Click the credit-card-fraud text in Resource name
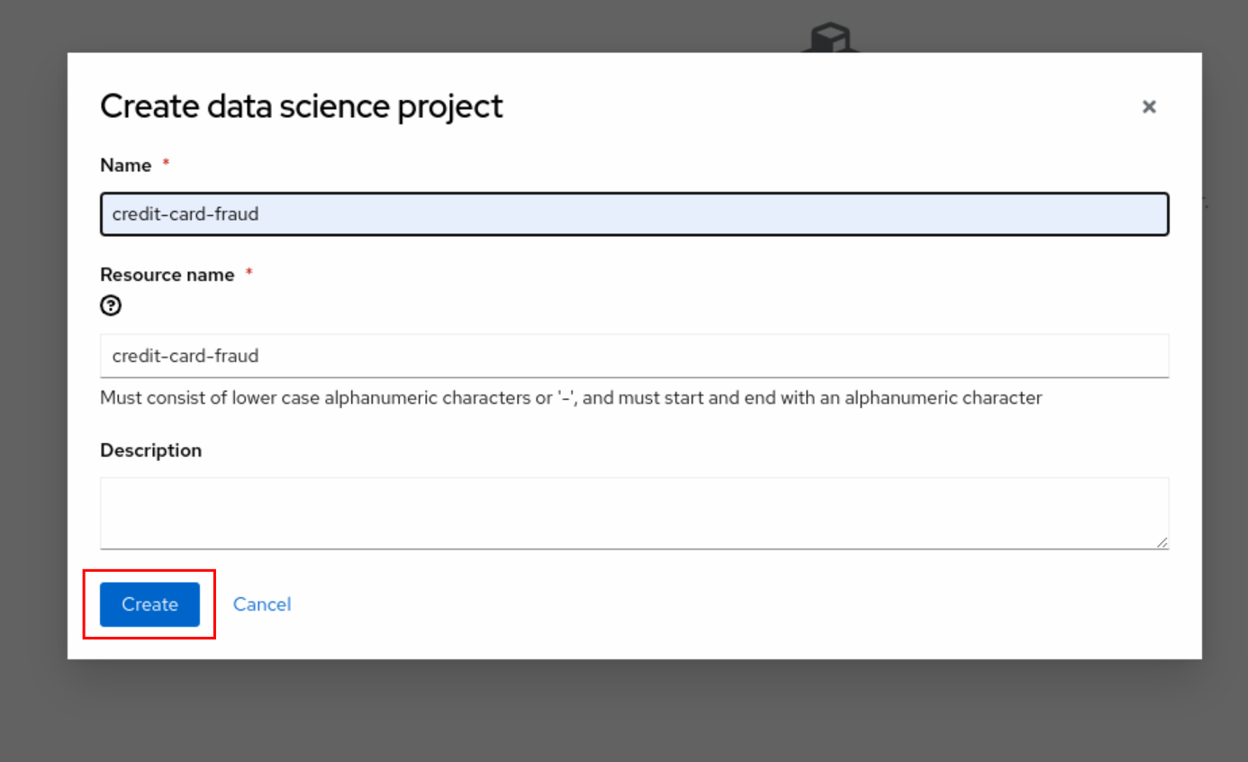The height and width of the screenshot is (762, 1248). point(185,356)
